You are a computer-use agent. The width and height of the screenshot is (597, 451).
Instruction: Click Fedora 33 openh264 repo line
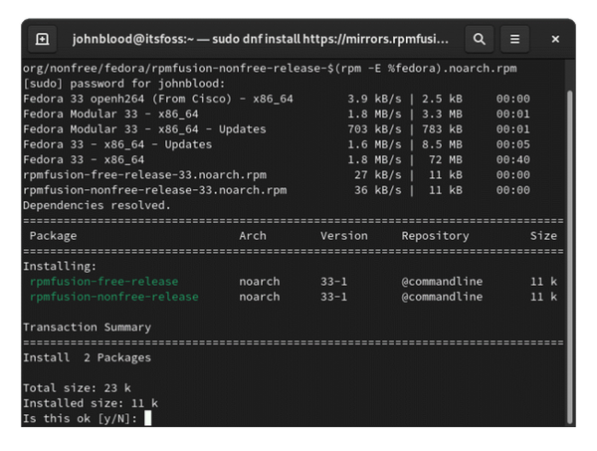tap(277, 99)
